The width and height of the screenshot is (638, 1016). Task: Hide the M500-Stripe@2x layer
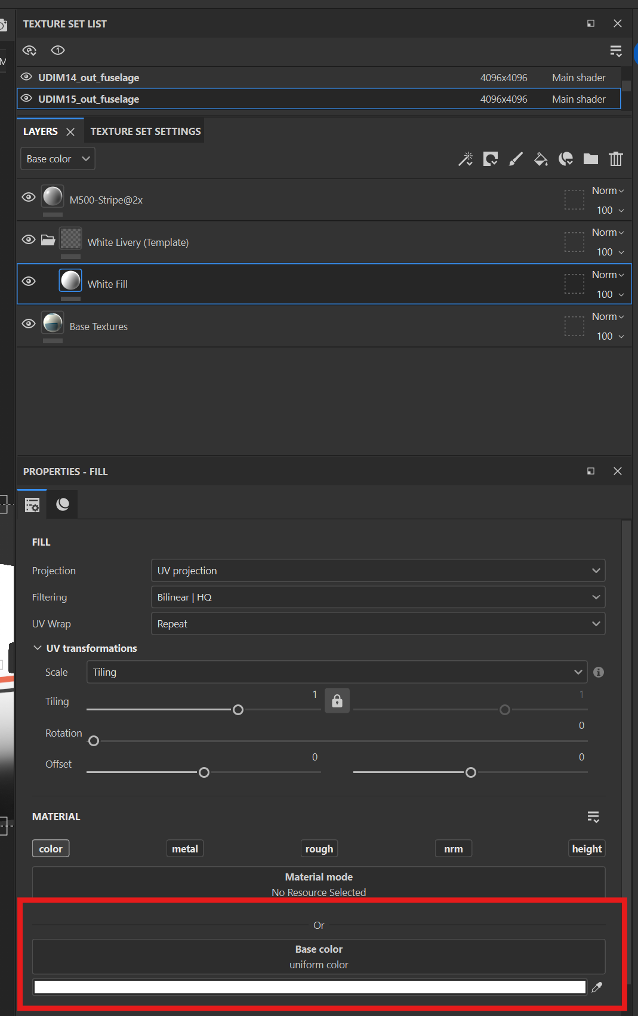(x=28, y=198)
